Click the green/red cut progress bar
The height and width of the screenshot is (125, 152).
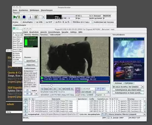(x=75, y=82)
